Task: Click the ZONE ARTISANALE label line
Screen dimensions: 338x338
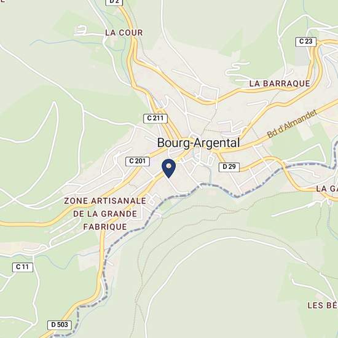Action: click(x=105, y=201)
